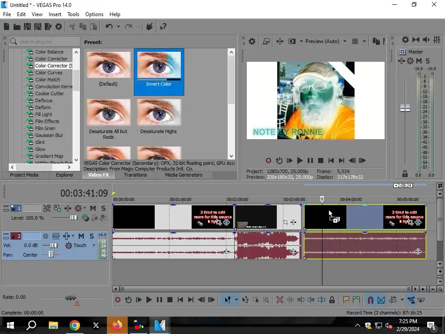The width and height of the screenshot is (445, 334).
Task: Insert a region on the timeline
Action: pos(356,300)
